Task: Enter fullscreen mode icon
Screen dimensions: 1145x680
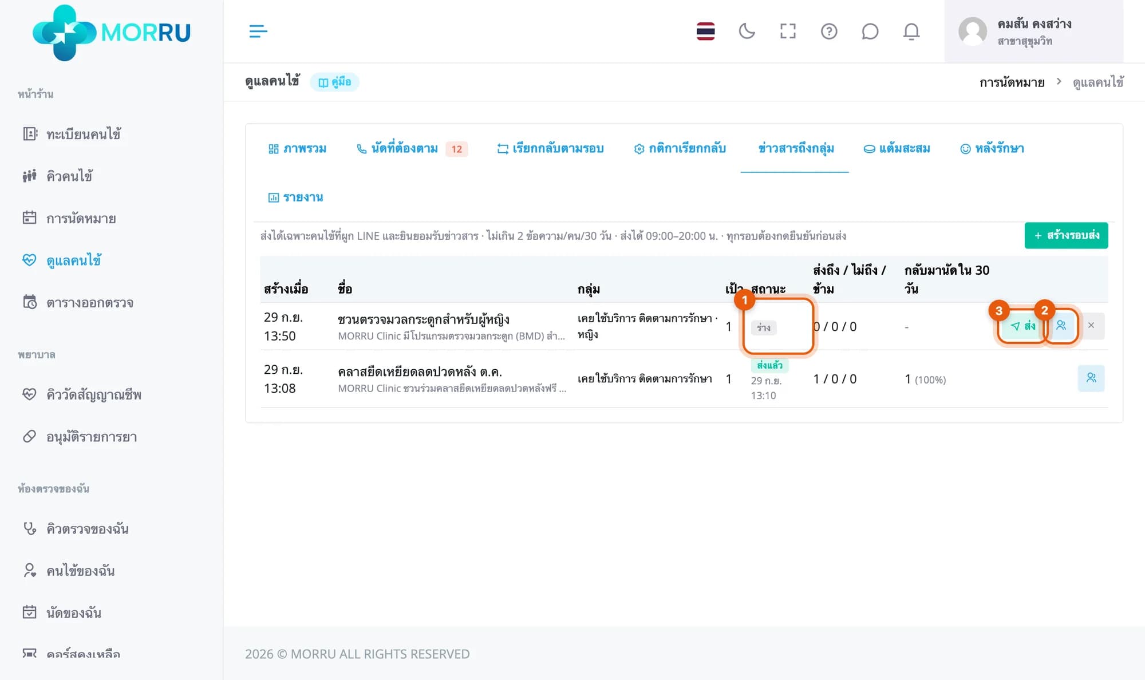Action: pos(788,31)
